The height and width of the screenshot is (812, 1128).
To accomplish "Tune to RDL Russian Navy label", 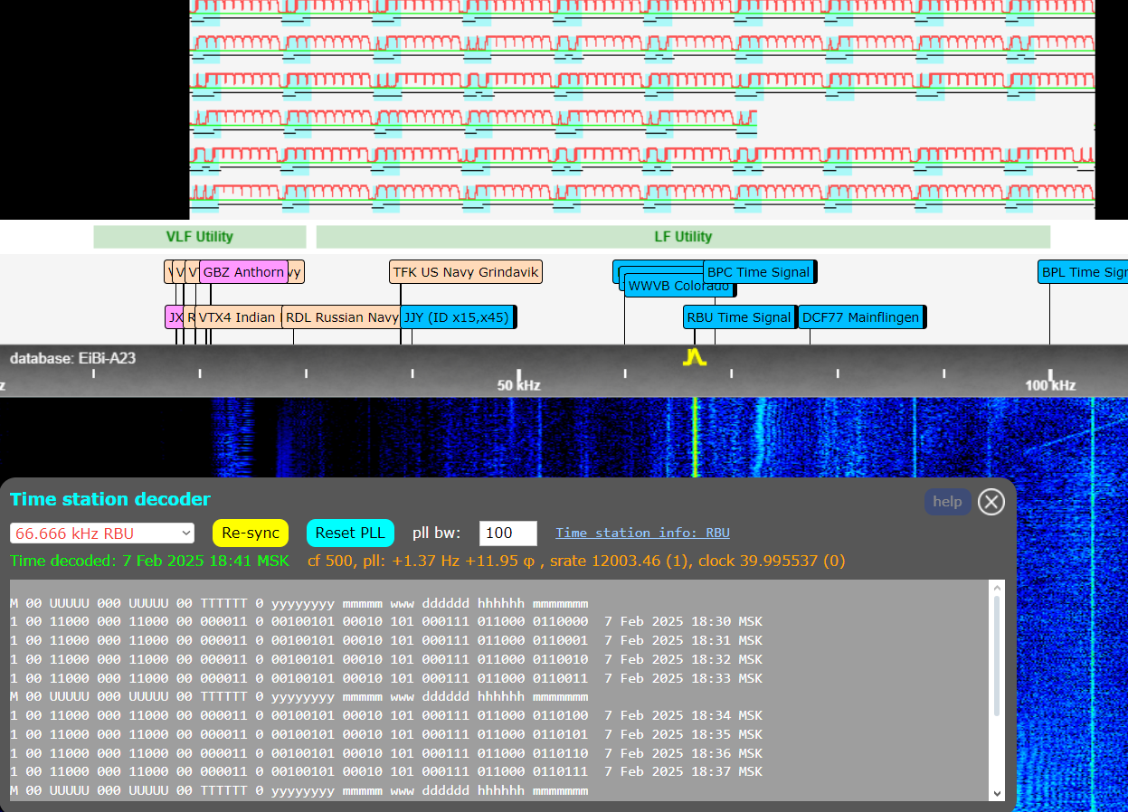I will pyautogui.click(x=341, y=316).
